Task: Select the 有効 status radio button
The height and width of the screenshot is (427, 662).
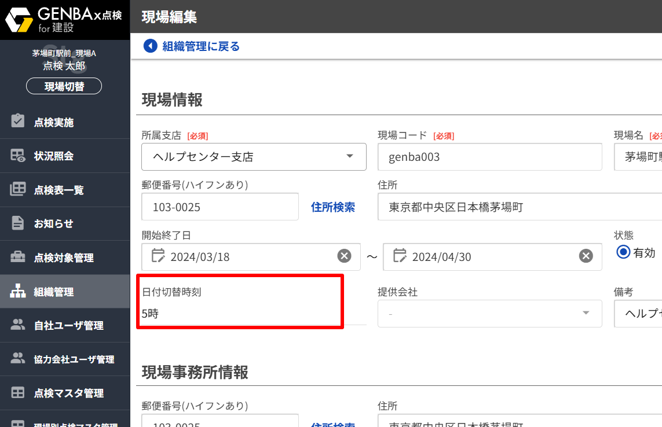Action: pos(623,252)
